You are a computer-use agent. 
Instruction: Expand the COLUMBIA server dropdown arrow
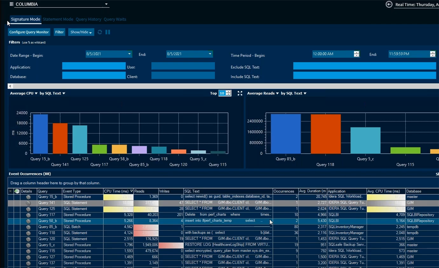(x=106, y=4)
